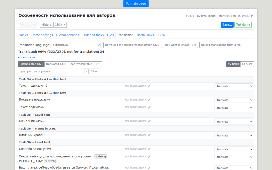Viewport: 272px width, 170px height.
Task: Edit translation pencil for Ожидание GPS...
Action: click(149, 121)
